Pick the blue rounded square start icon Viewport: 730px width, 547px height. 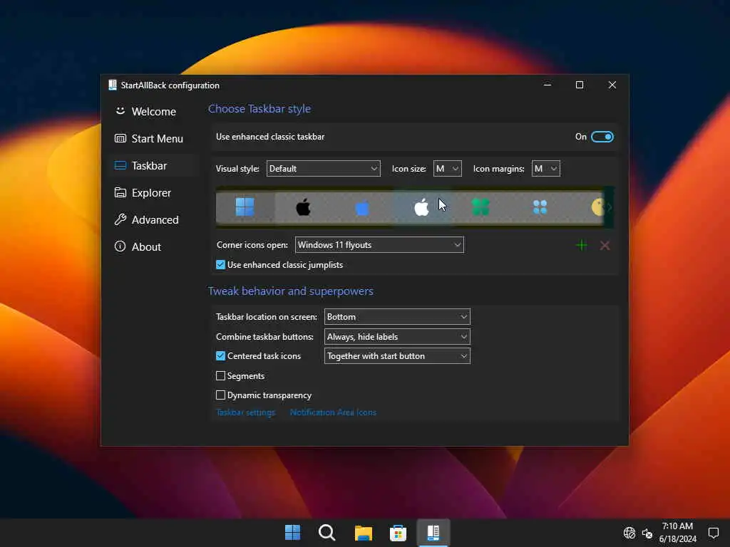pyautogui.click(x=362, y=208)
